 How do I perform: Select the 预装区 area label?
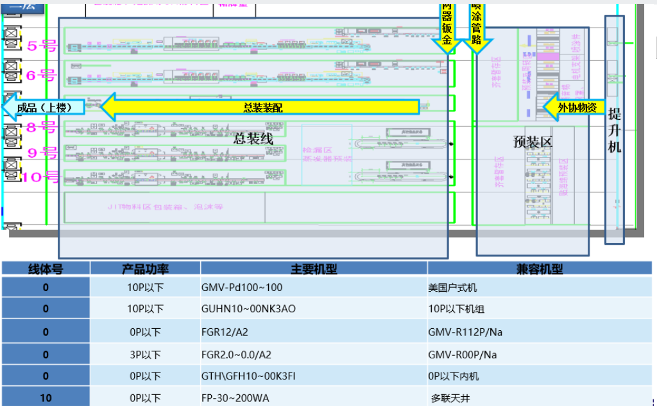click(x=533, y=142)
